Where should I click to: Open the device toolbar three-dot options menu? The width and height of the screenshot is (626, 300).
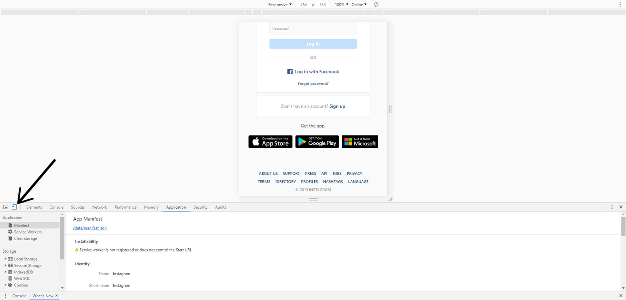tap(620, 4)
